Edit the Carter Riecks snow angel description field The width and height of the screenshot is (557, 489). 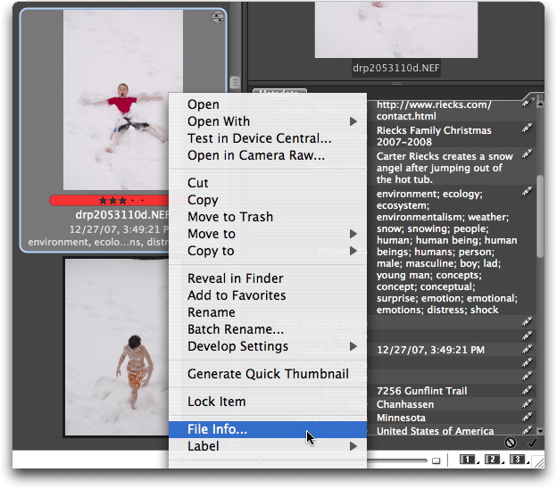[444, 168]
